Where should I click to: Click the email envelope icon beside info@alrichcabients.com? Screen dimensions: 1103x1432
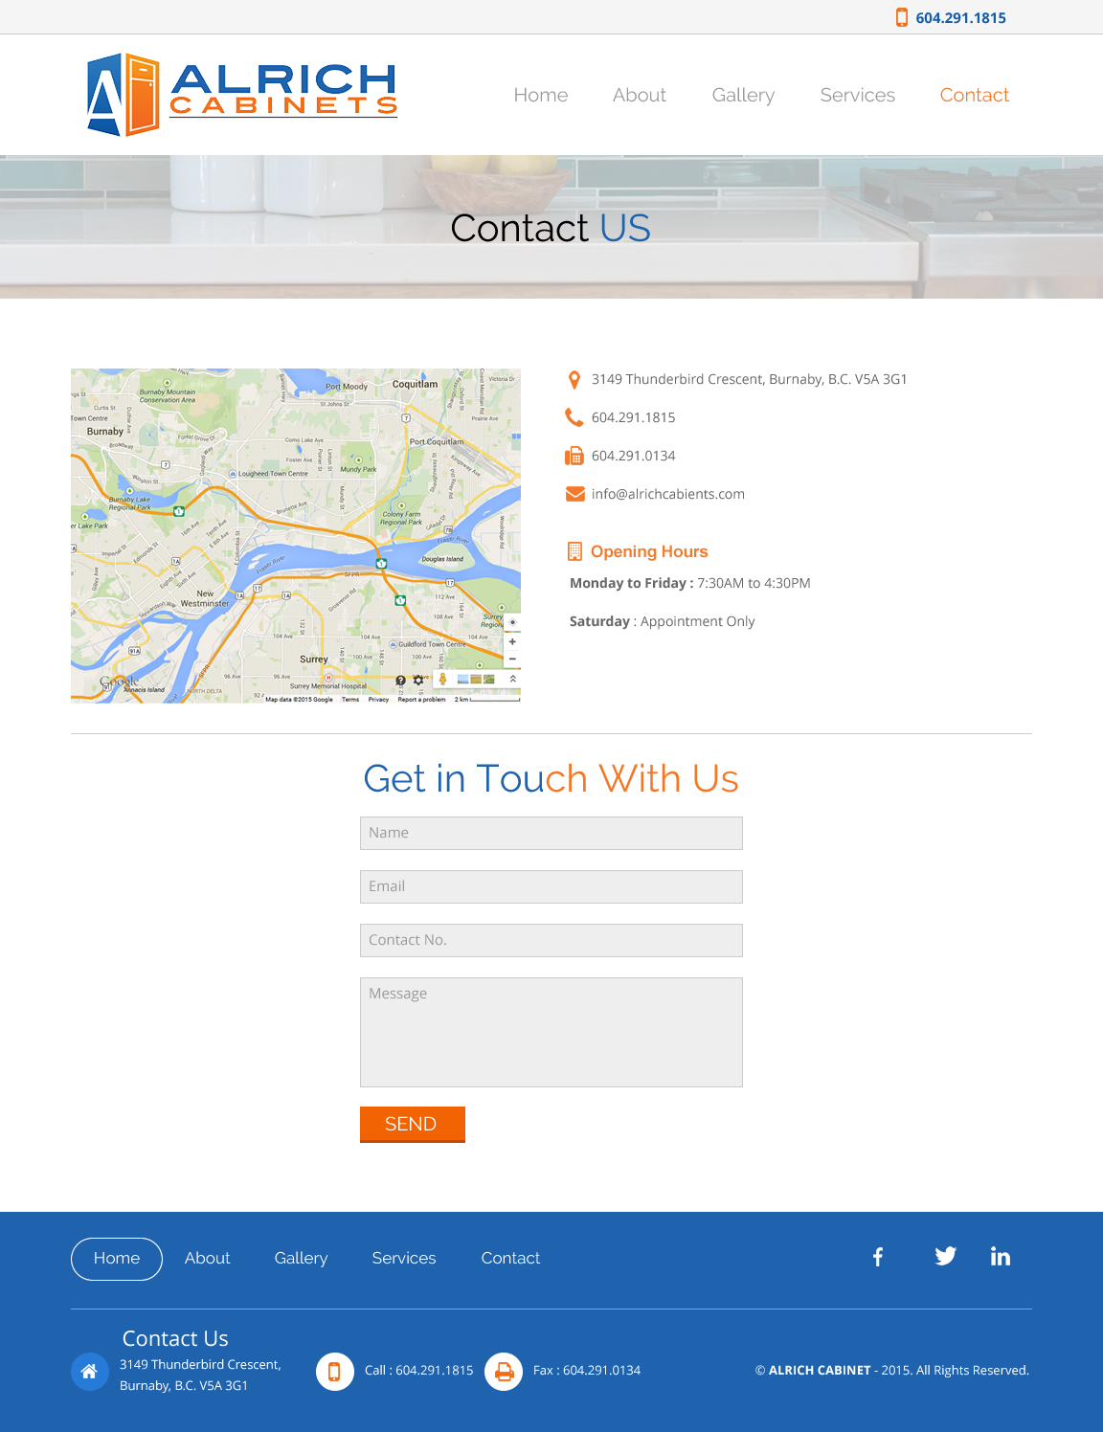point(574,493)
